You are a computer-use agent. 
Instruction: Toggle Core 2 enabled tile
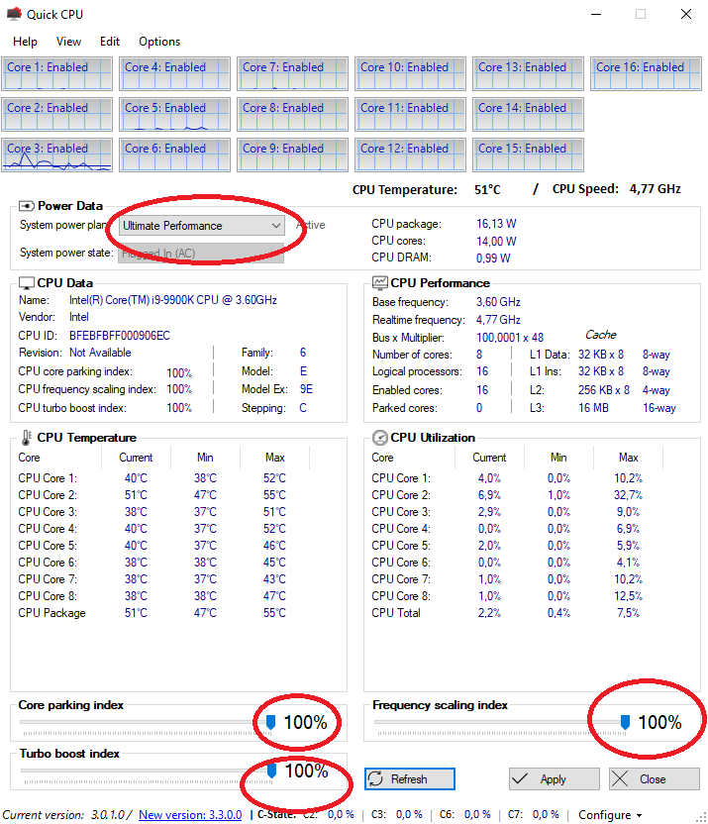pyautogui.click(x=56, y=114)
